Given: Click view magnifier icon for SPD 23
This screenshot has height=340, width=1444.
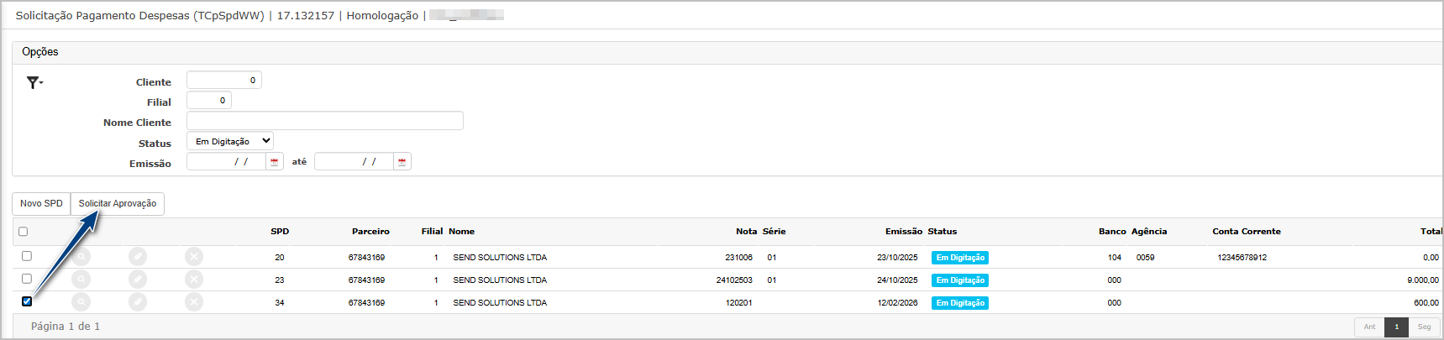Looking at the screenshot, I should pyautogui.click(x=81, y=280).
